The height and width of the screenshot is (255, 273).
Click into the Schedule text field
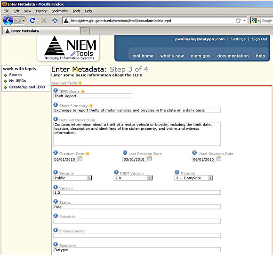[137, 221]
